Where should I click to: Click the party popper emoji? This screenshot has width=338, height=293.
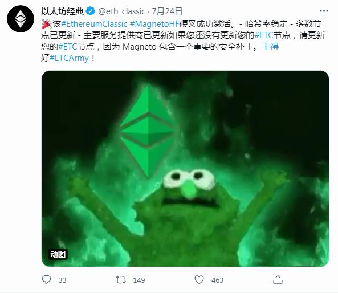click(46, 24)
